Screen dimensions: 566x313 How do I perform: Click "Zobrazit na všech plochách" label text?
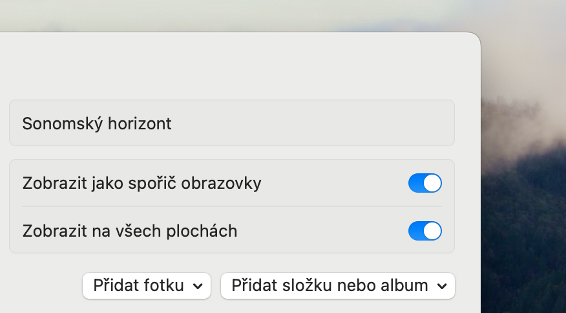click(x=129, y=230)
